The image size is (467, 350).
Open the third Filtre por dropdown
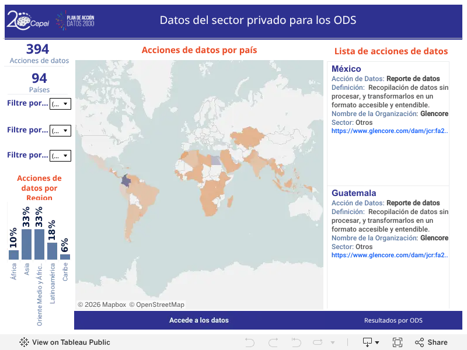[x=60, y=156]
